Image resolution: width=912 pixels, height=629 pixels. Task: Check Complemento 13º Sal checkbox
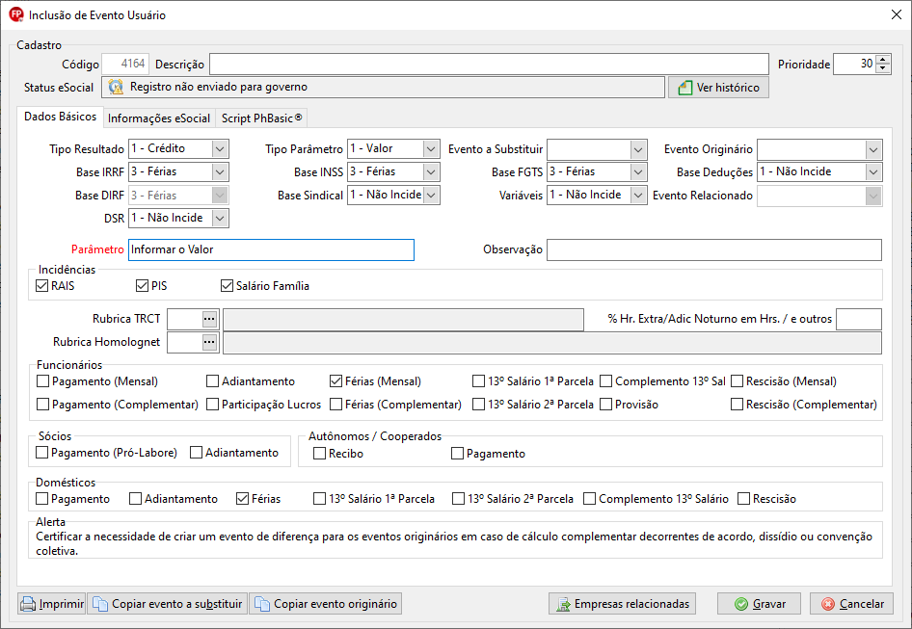(x=606, y=381)
